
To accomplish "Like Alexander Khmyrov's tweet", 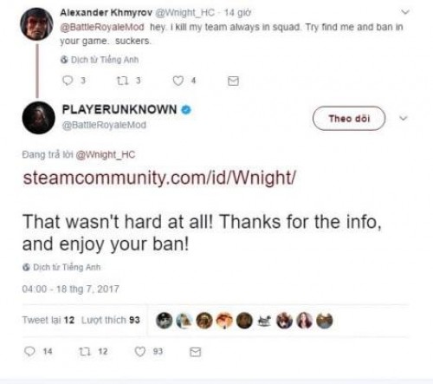I will click(x=178, y=81).
